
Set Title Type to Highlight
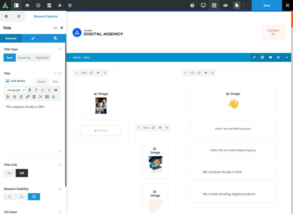(x=42, y=58)
